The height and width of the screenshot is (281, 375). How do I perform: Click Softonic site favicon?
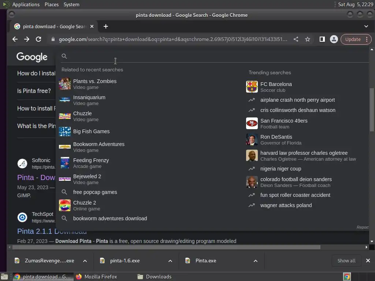coord(22,164)
